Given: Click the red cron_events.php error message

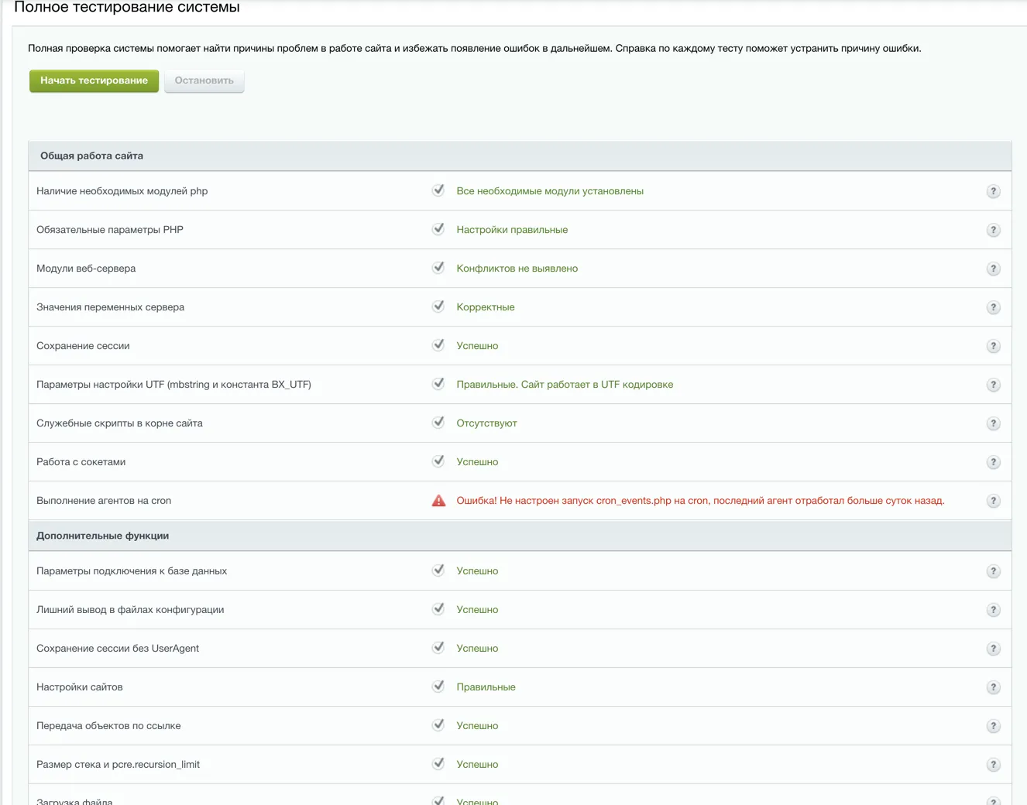Looking at the screenshot, I should (x=699, y=501).
